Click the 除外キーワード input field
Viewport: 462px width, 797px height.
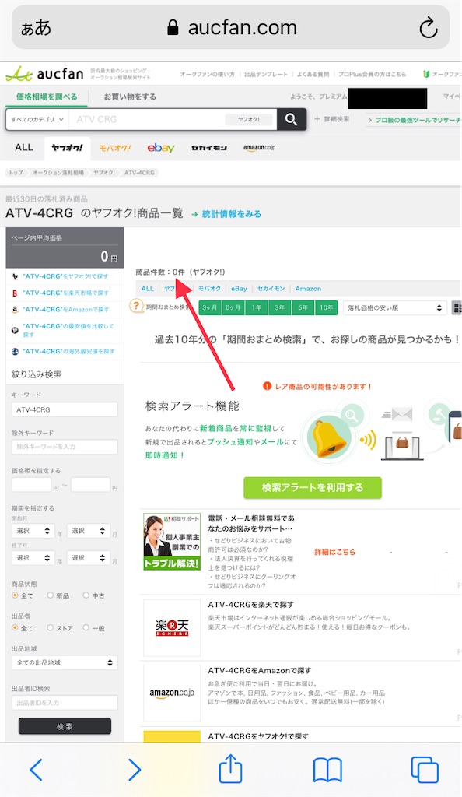(x=65, y=447)
